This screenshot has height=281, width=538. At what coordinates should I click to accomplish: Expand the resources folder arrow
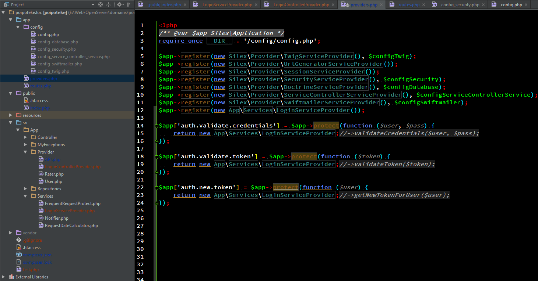(11, 115)
